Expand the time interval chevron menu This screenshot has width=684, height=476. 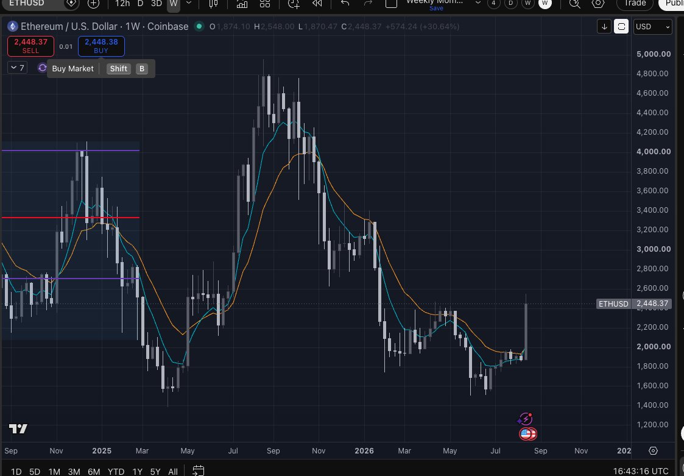click(x=189, y=4)
